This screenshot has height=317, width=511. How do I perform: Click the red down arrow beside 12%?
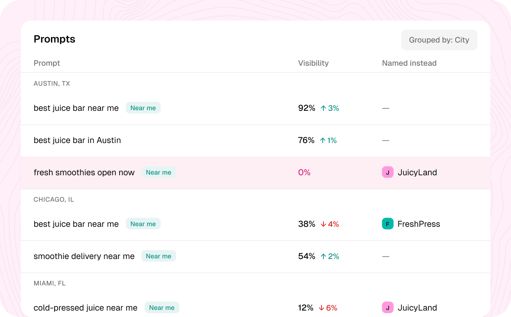[x=321, y=308]
